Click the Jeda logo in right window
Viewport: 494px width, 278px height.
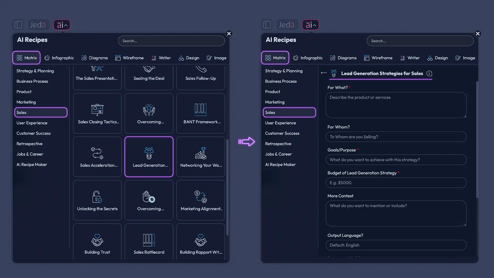287,25
